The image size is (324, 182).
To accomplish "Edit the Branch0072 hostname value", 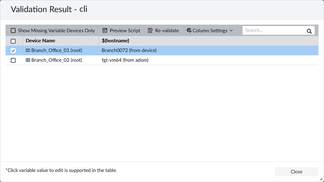I will coord(129,50).
